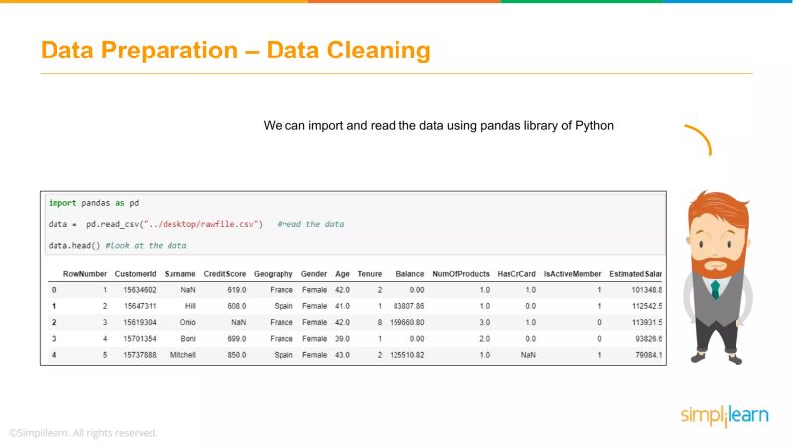The image size is (793, 446).
Task: Click the bearded cartoon instructor figure
Action: click(x=718, y=278)
